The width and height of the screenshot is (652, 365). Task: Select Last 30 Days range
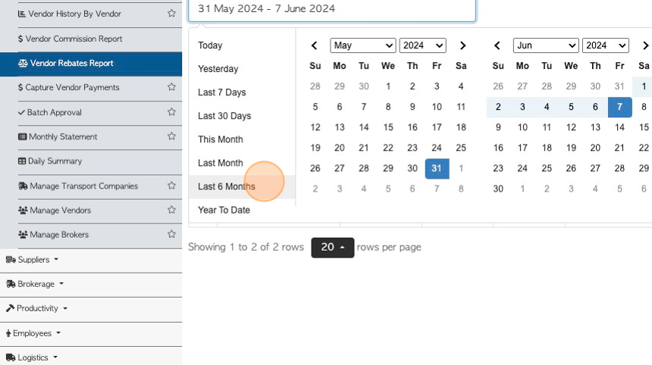[x=224, y=116]
